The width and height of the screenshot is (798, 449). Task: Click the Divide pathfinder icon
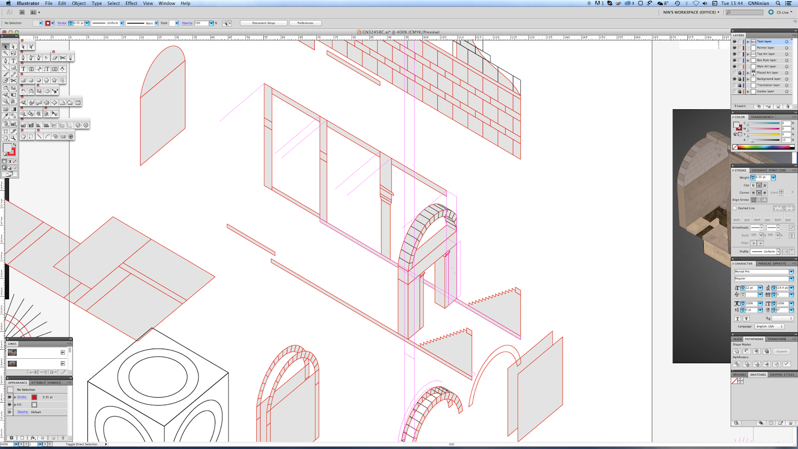[737, 364]
